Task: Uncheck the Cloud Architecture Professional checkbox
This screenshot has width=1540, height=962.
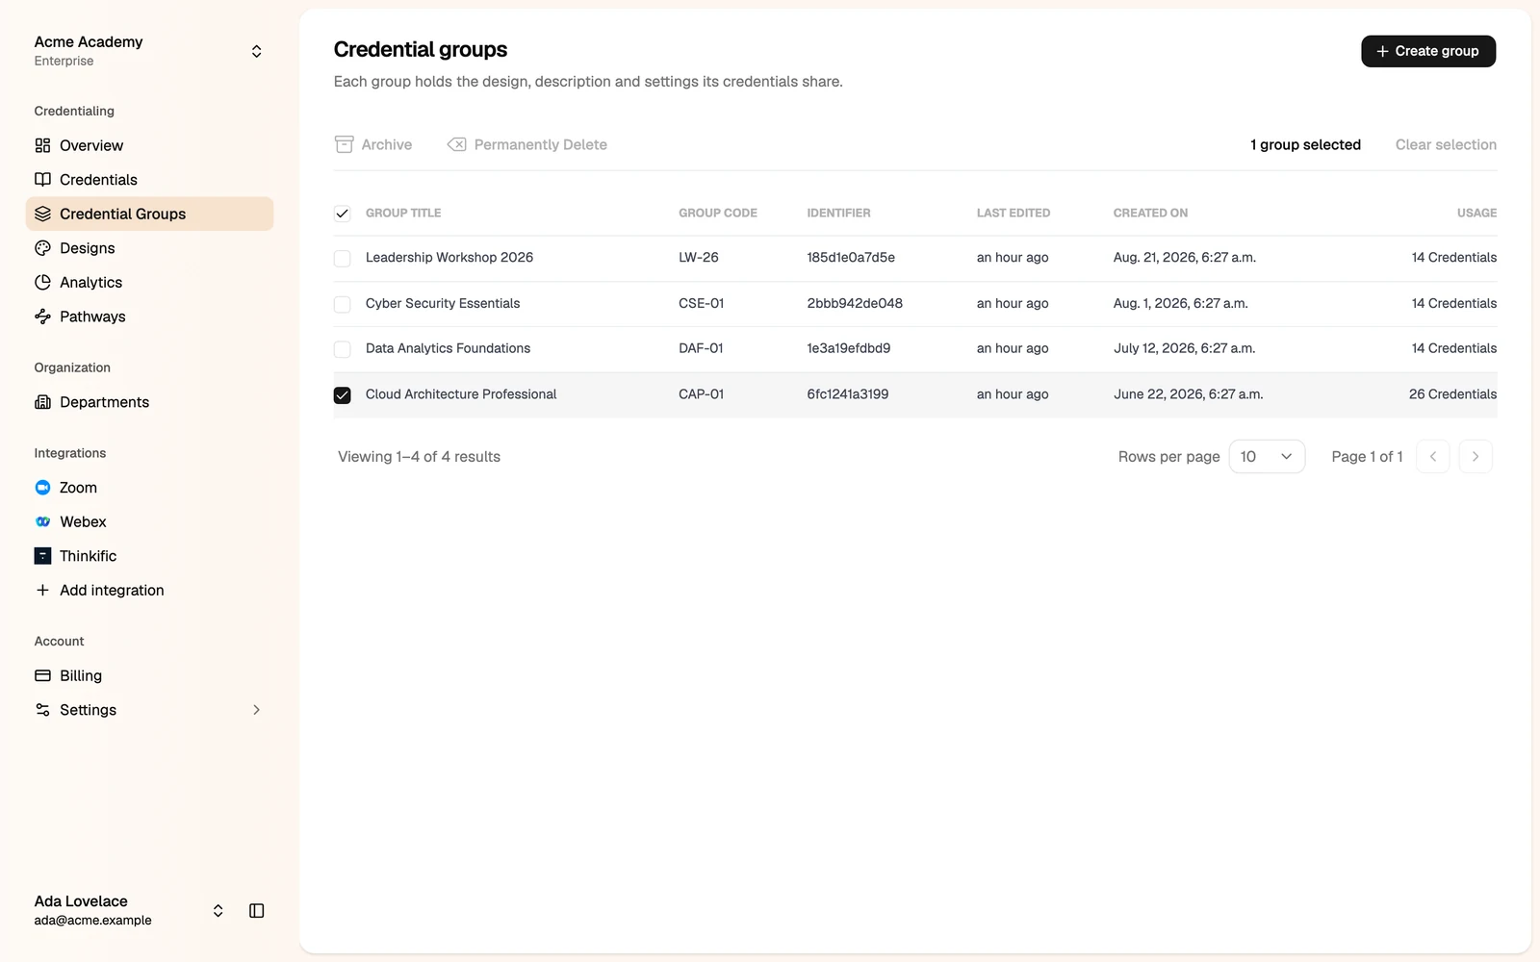Action: pyautogui.click(x=342, y=394)
